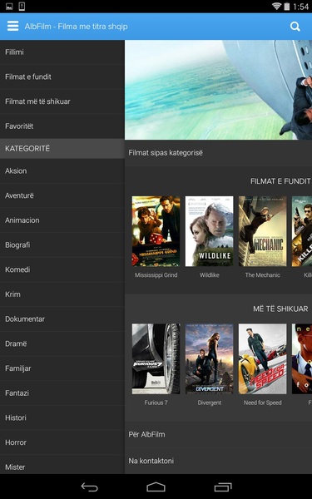This screenshot has width=312, height=499.
Task: Open the Need for Speed poster
Action: 263,359
